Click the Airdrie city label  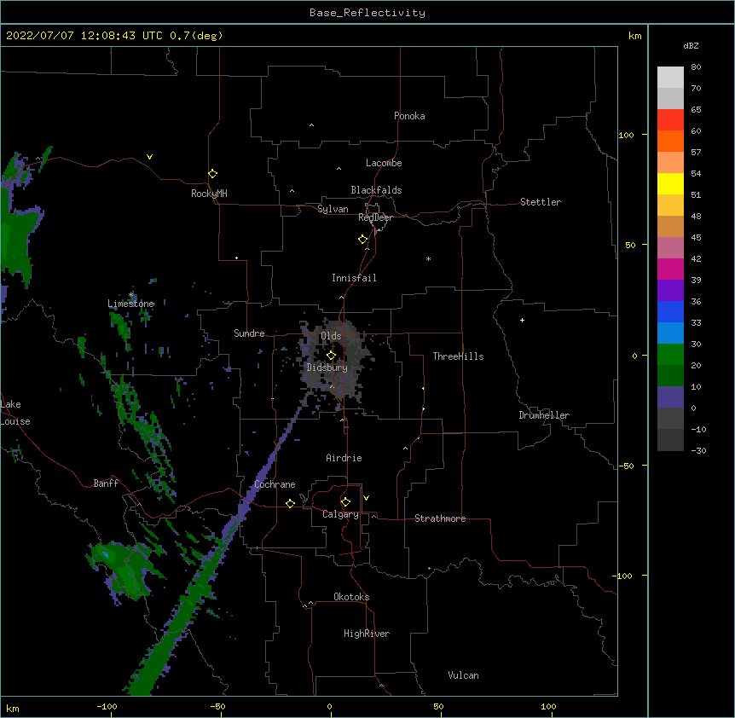[x=344, y=458]
